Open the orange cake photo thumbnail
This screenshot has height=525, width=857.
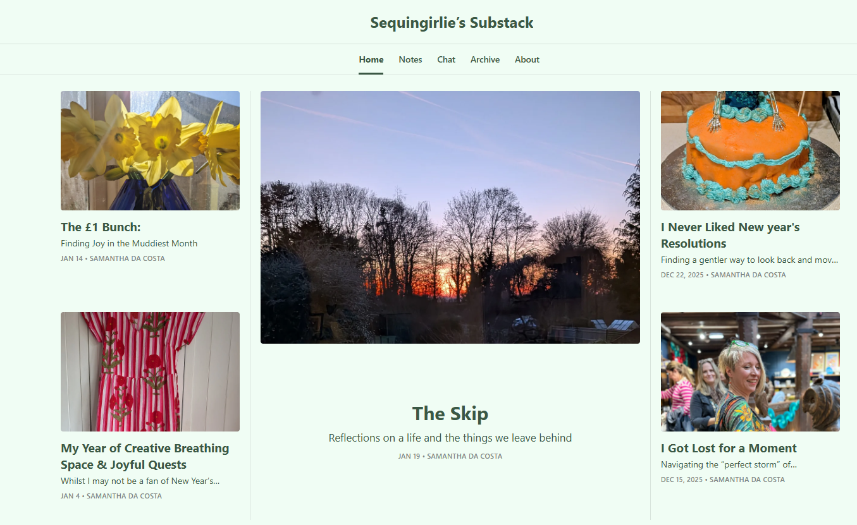750,150
